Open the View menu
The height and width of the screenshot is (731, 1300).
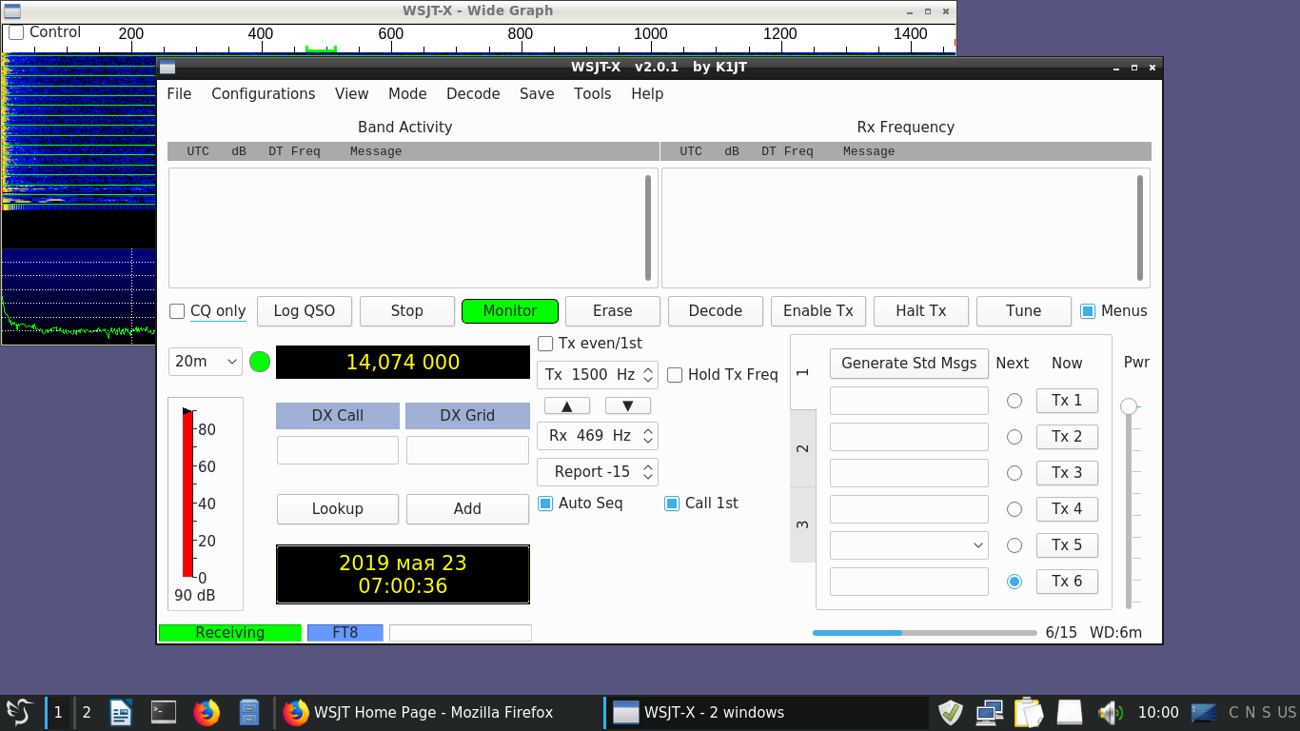click(x=352, y=94)
